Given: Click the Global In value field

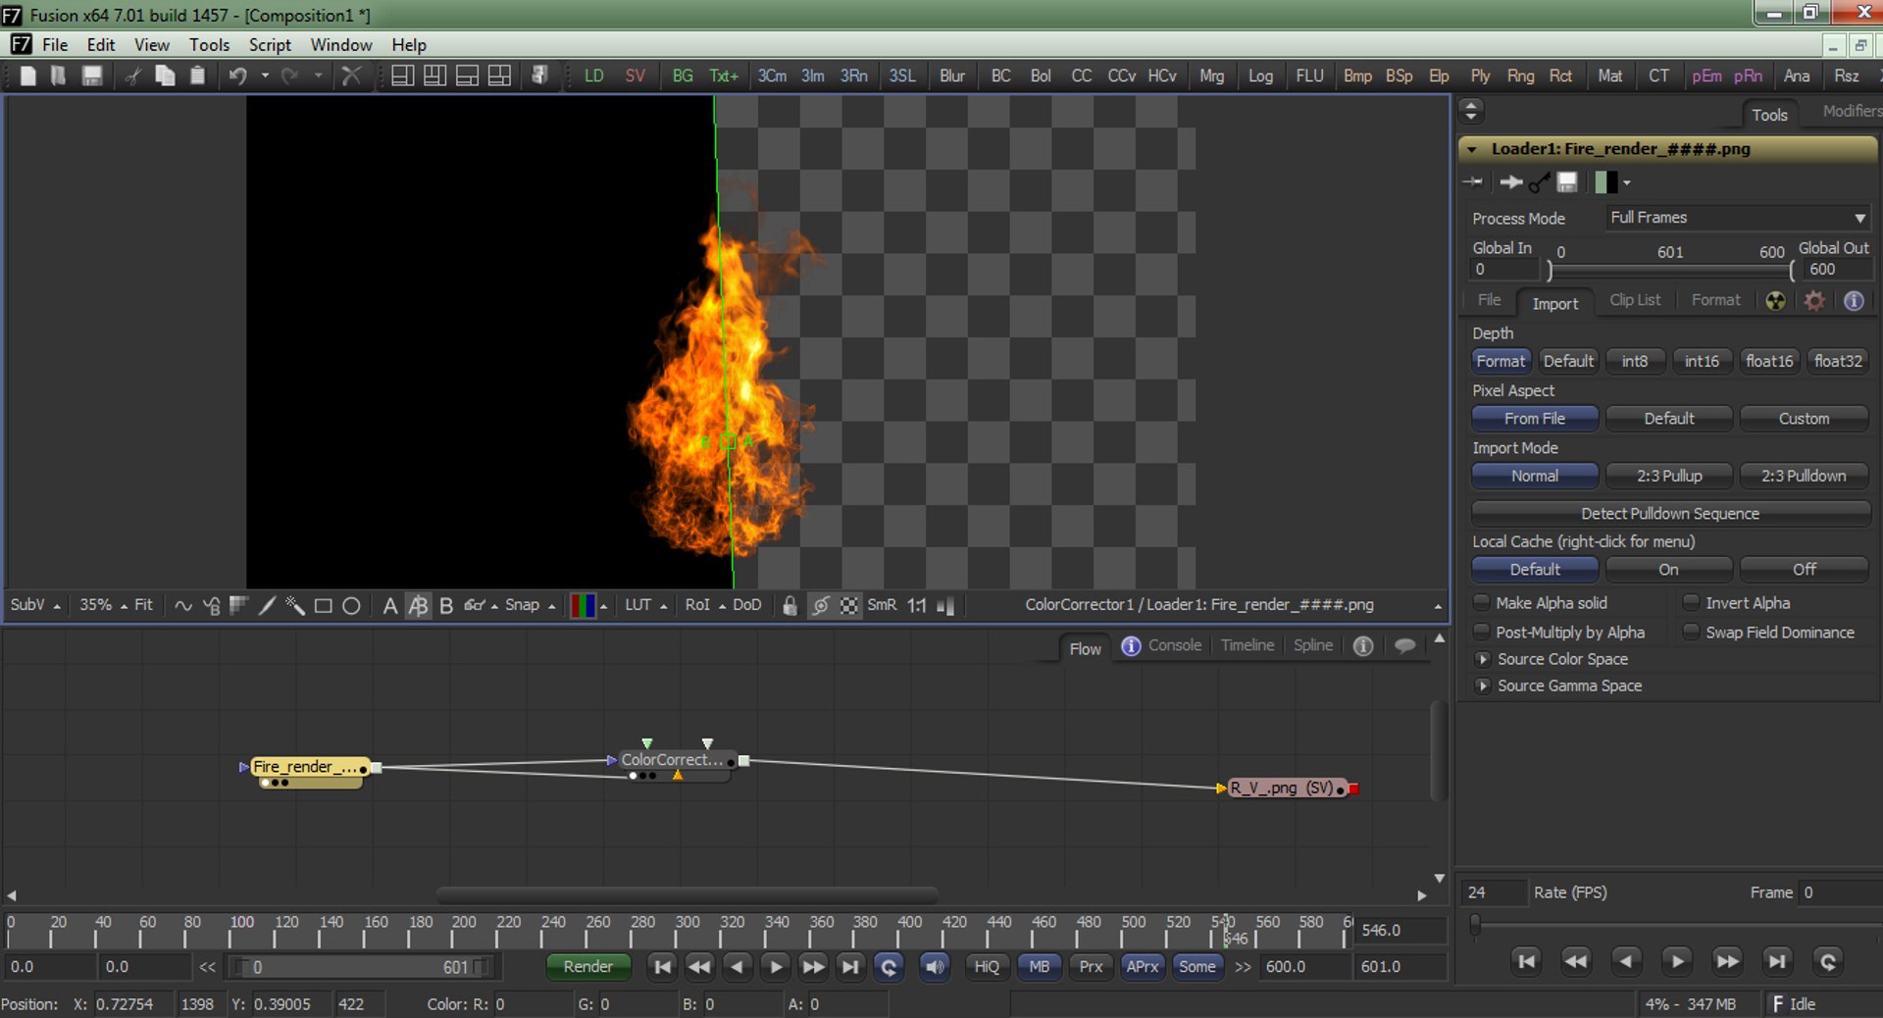Looking at the screenshot, I should point(1502,270).
